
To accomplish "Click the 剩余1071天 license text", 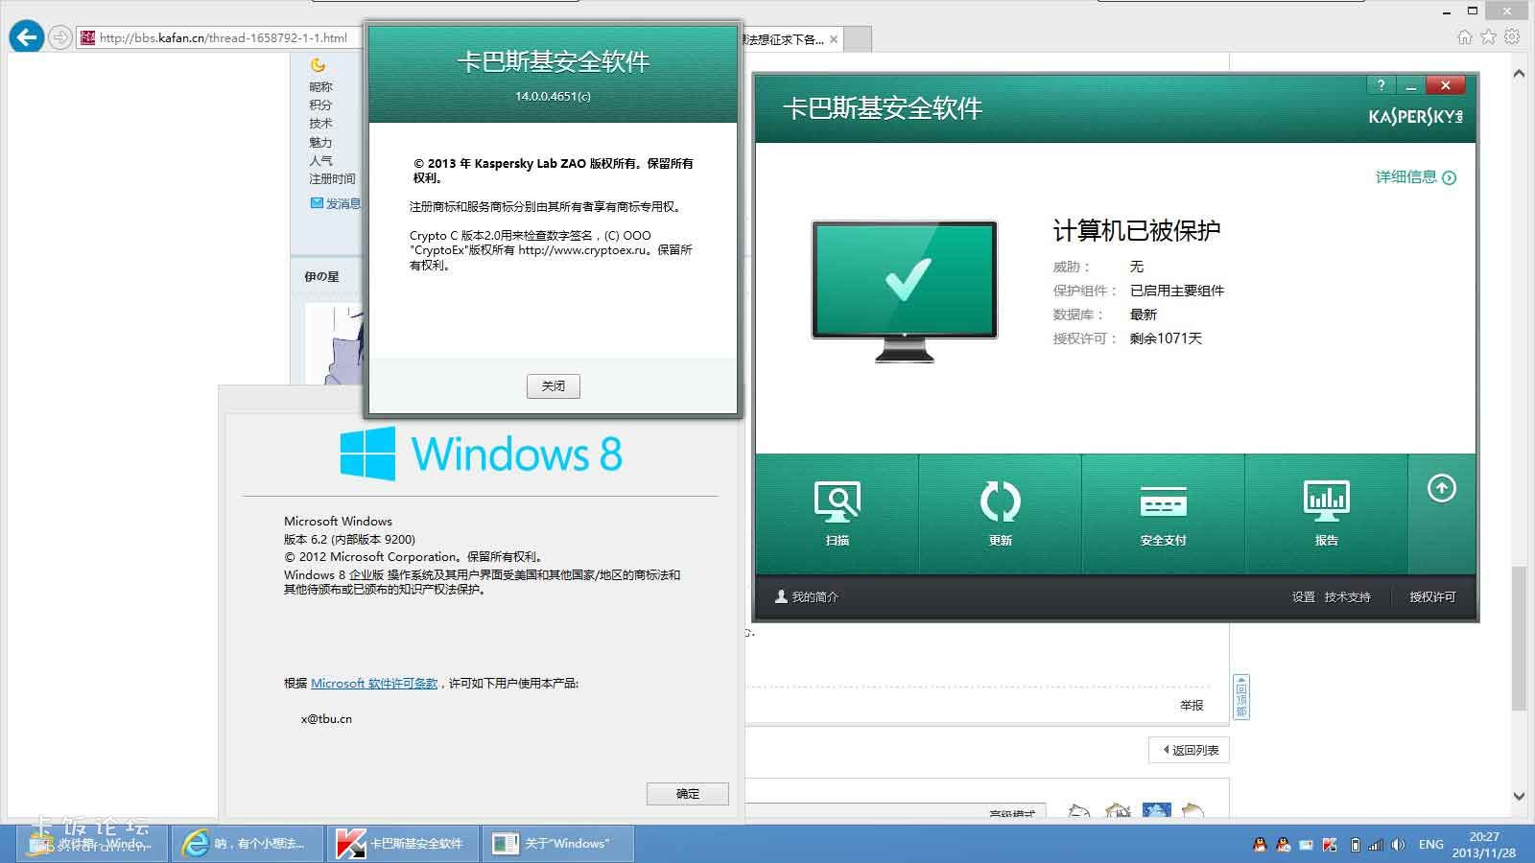I will [1166, 338].
